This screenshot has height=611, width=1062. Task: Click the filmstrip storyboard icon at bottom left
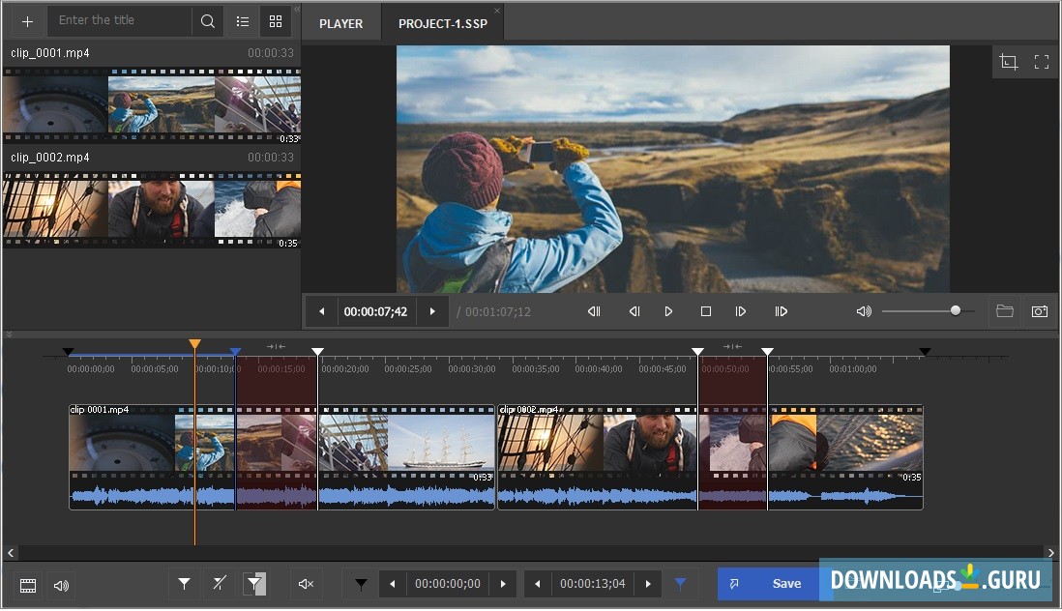(27, 585)
